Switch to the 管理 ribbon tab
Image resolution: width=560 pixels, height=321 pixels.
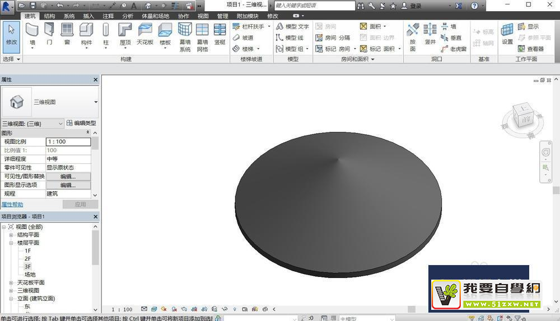(222, 16)
